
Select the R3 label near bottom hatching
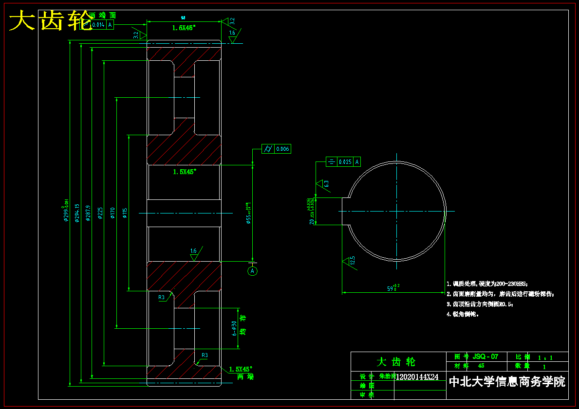click(x=205, y=355)
